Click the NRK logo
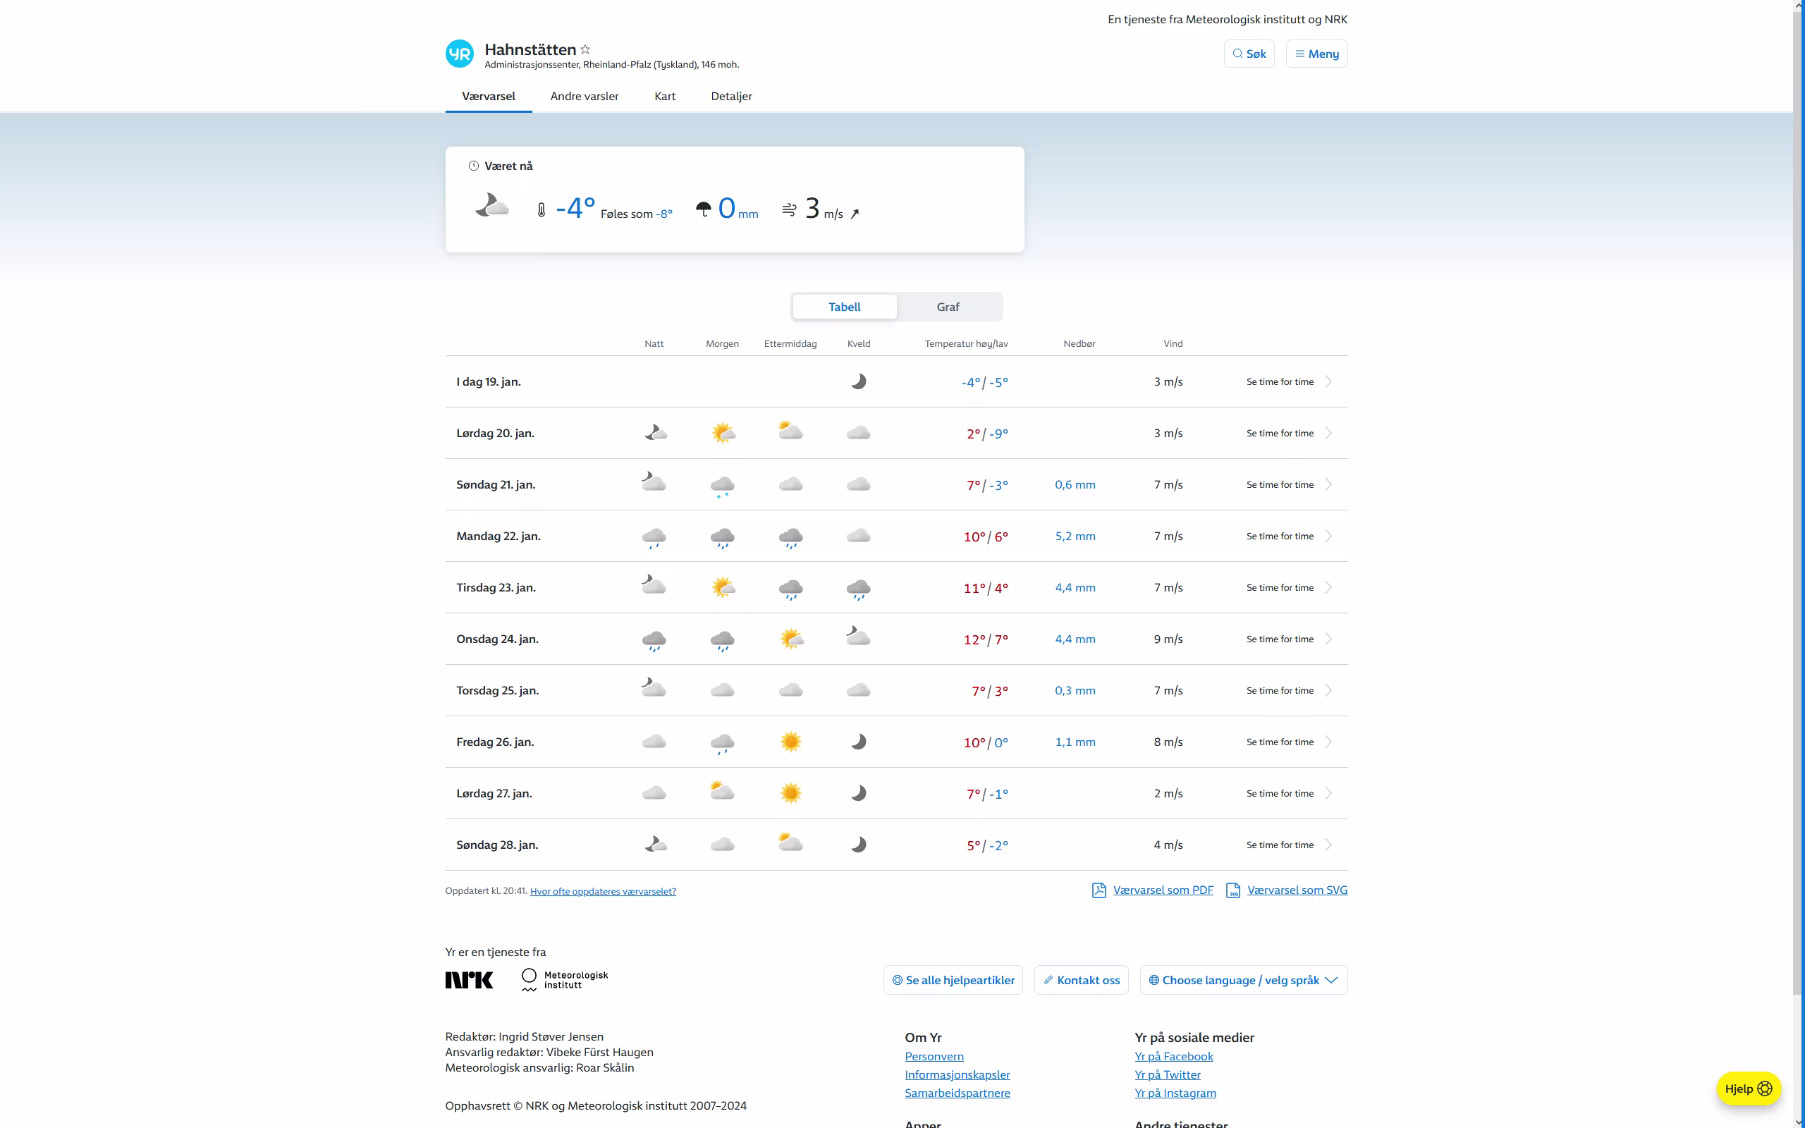 [469, 980]
